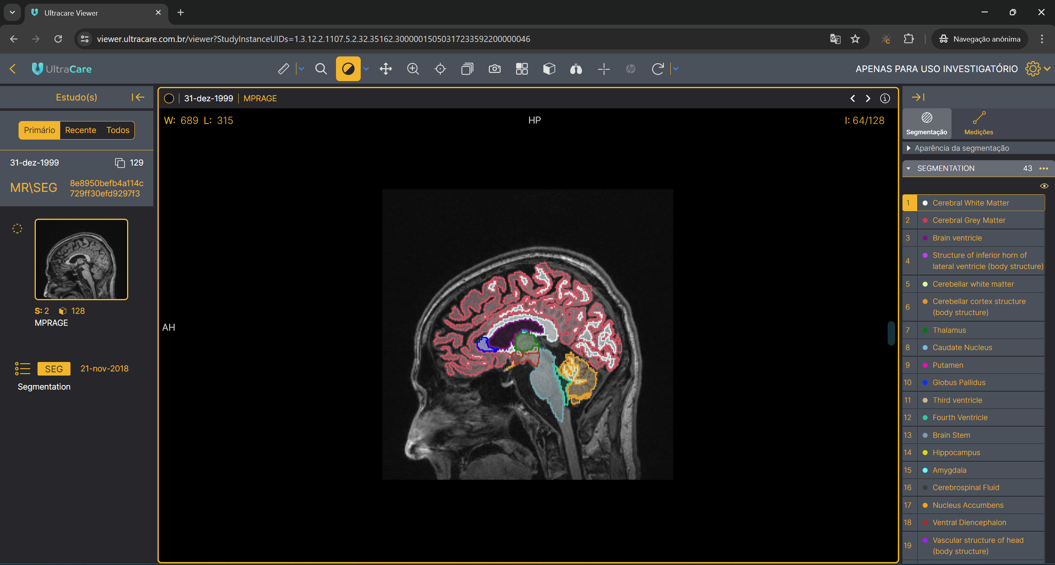Toggle visibility eye for all segments
This screenshot has height=565, width=1055.
point(1044,186)
